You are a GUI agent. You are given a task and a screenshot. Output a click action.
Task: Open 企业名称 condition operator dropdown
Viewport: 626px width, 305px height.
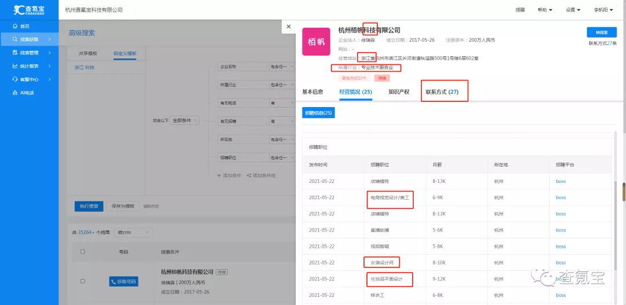(282, 67)
